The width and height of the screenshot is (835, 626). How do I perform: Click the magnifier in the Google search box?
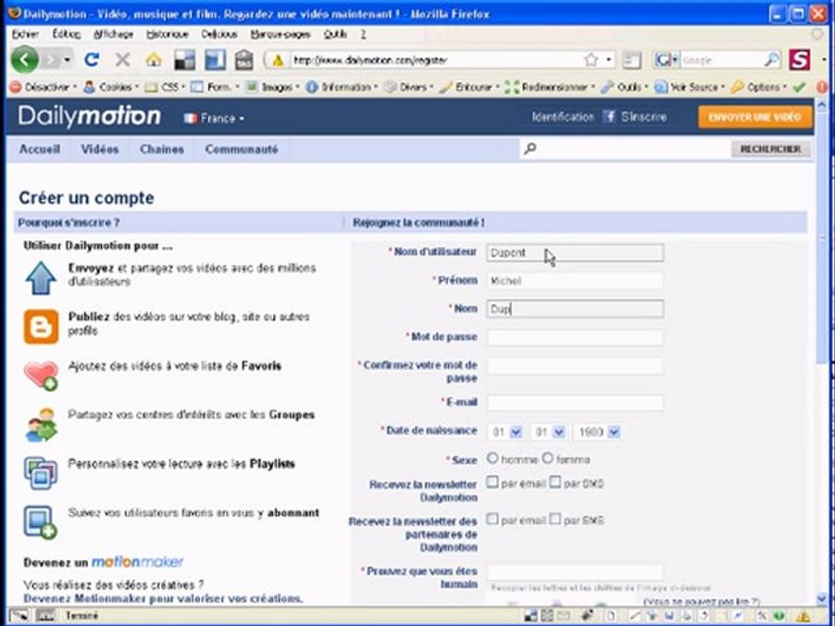coord(772,60)
